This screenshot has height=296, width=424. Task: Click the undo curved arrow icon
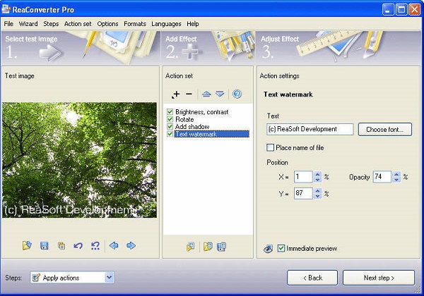pos(78,246)
